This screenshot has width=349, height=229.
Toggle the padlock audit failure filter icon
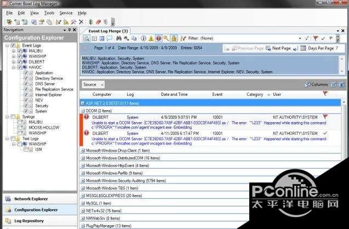point(174,38)
